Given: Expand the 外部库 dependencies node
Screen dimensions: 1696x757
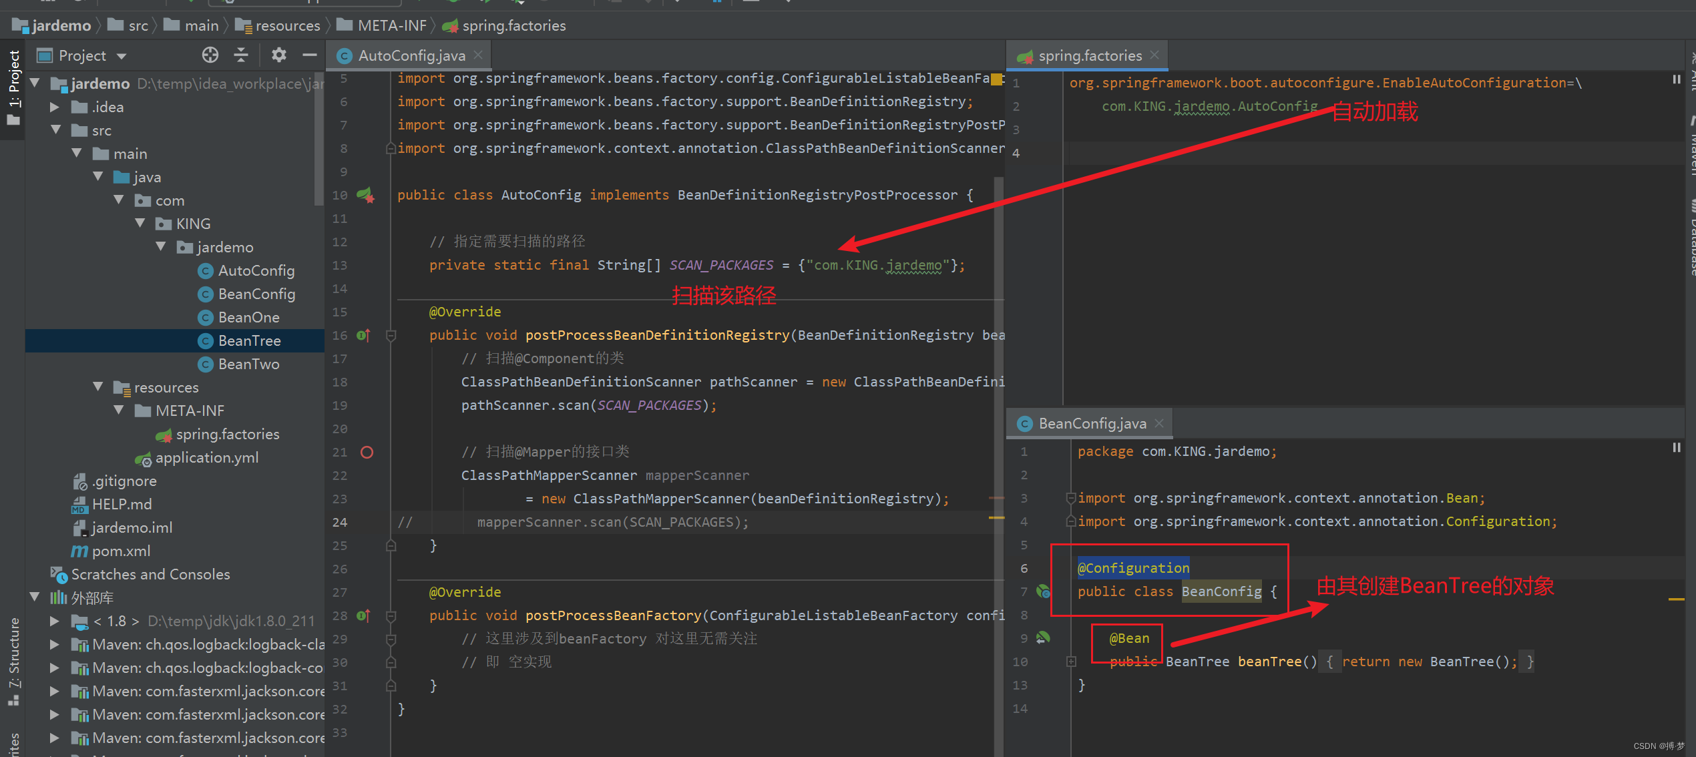Looking at the screenshot, I should pos(40,599).
